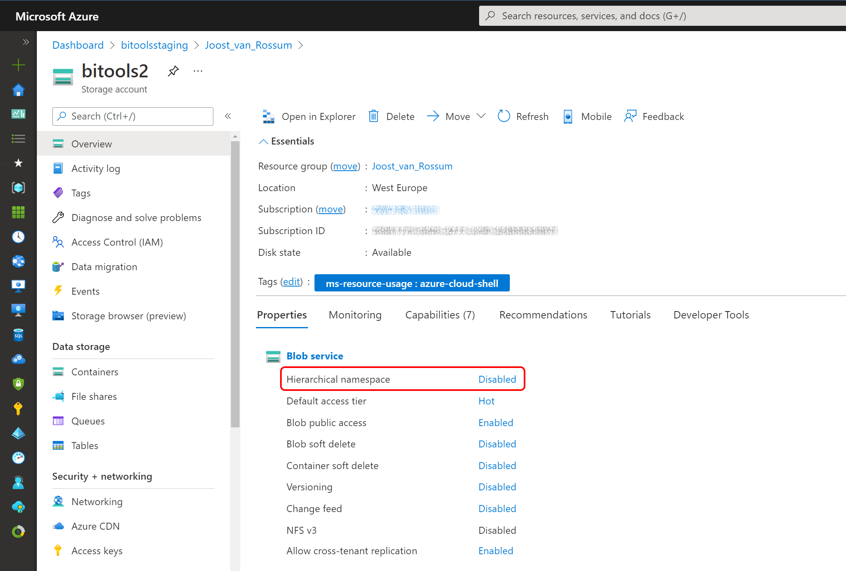Screen dimensions: 846x571
Task: Click the Refresh toolbar button
Action: pos(523,117)
